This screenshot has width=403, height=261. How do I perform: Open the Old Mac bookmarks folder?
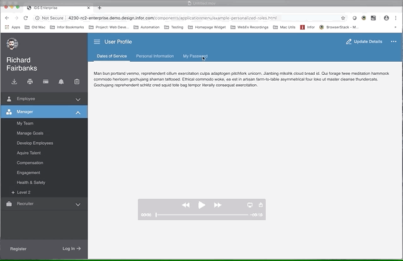(35, 27)
